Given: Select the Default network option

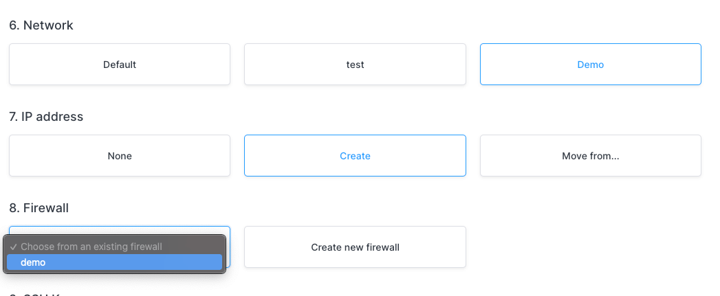Looking at the screenshot, I should coord(120,65).
